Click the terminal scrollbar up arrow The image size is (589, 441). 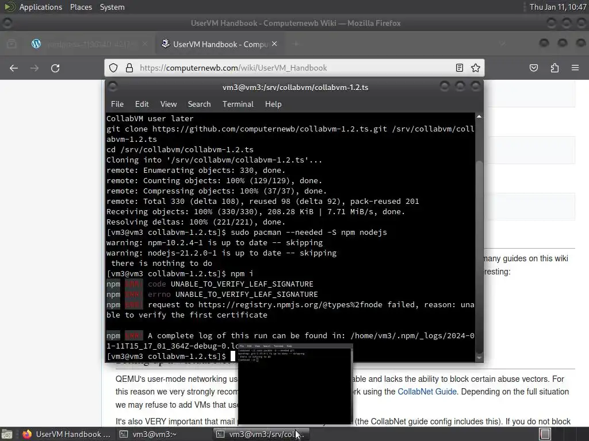[x=479, y=117]
